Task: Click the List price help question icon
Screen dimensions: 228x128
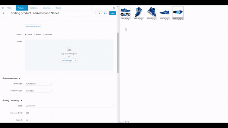Action: point(21,113)
